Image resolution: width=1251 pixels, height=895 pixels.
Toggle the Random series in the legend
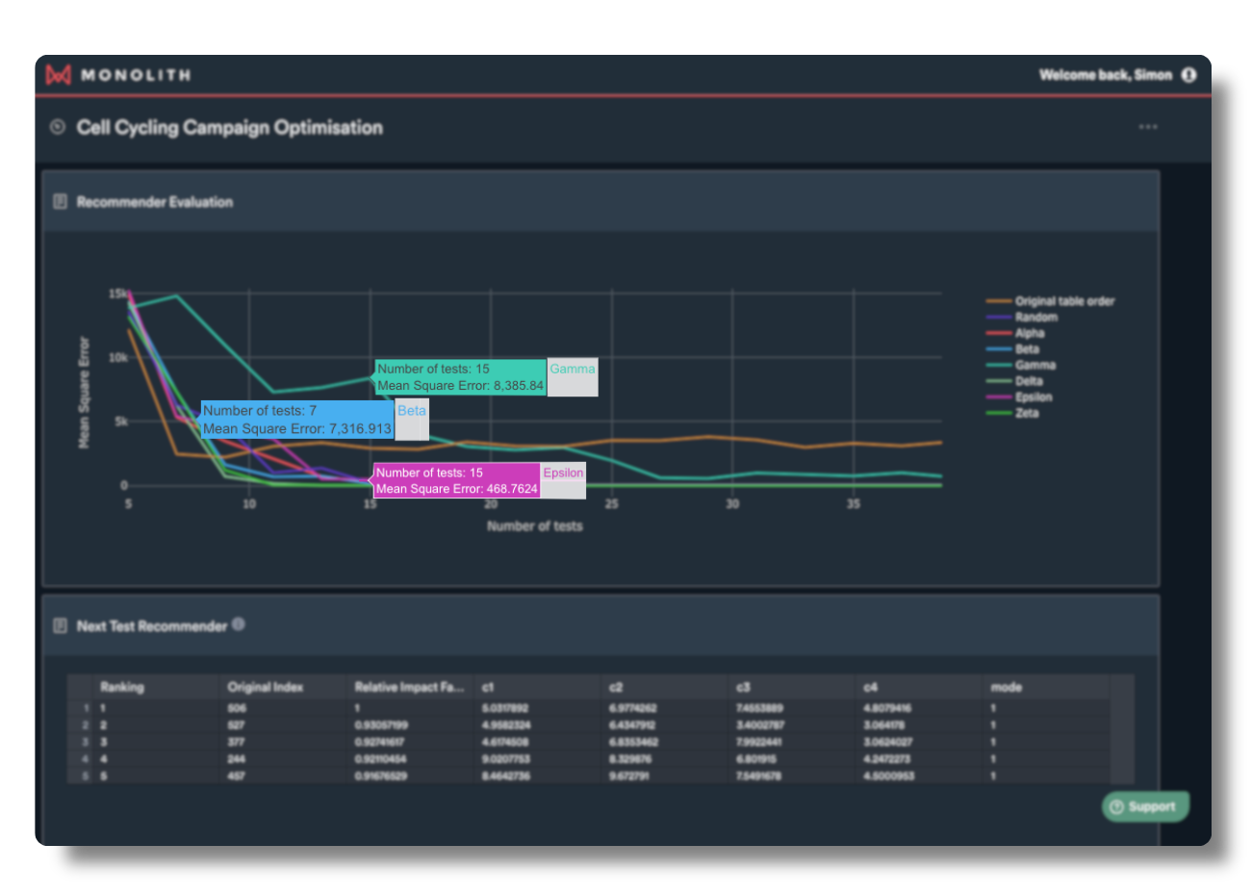[x=1022, y=317]
